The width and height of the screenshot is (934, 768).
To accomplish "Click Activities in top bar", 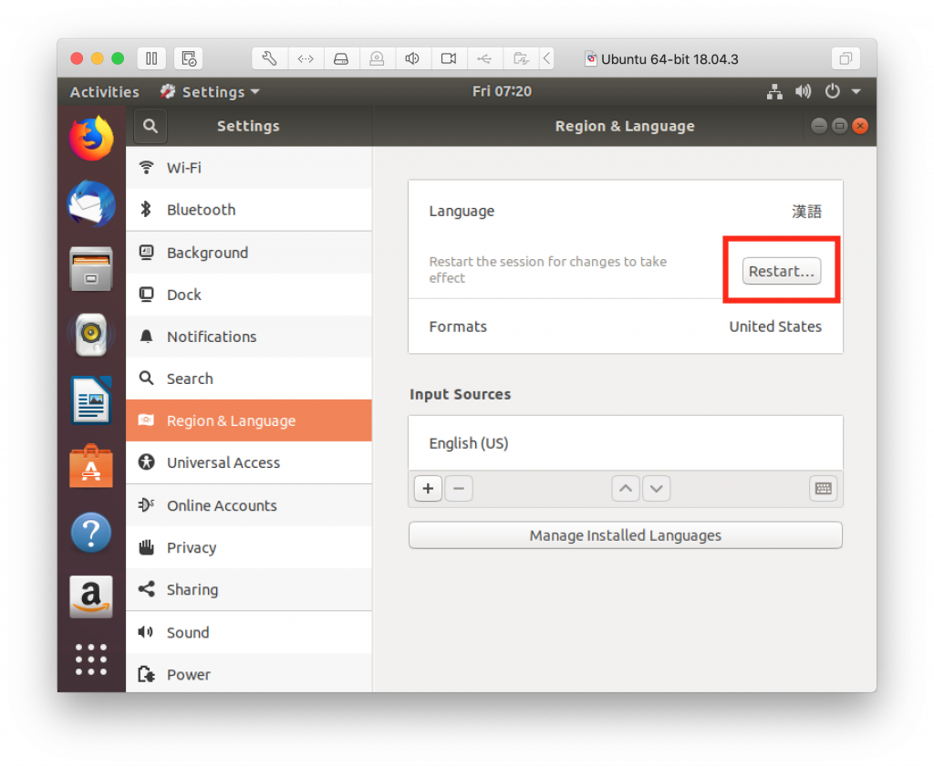I will click(x=104, y=92).
